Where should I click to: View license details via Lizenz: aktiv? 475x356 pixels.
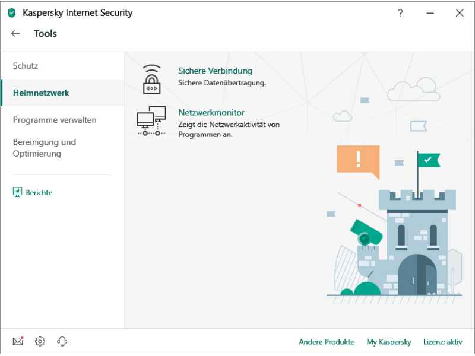tap(442, 342)
